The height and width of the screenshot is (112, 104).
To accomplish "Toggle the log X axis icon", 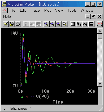I will coord(73,24).
